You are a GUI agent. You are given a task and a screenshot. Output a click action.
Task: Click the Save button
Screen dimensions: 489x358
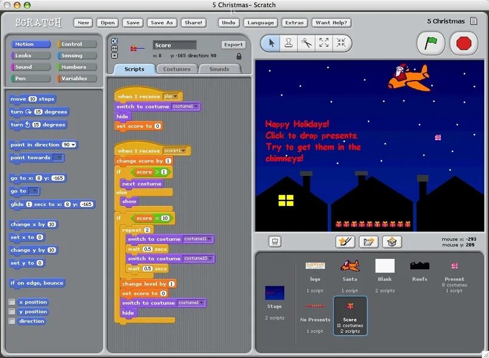coord(133,23)
